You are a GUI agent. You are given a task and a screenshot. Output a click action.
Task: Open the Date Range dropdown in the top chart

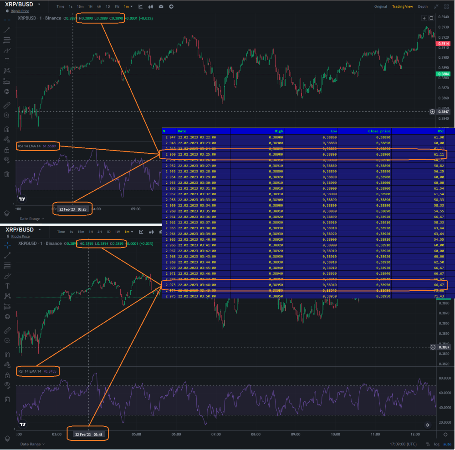point(32,219)
